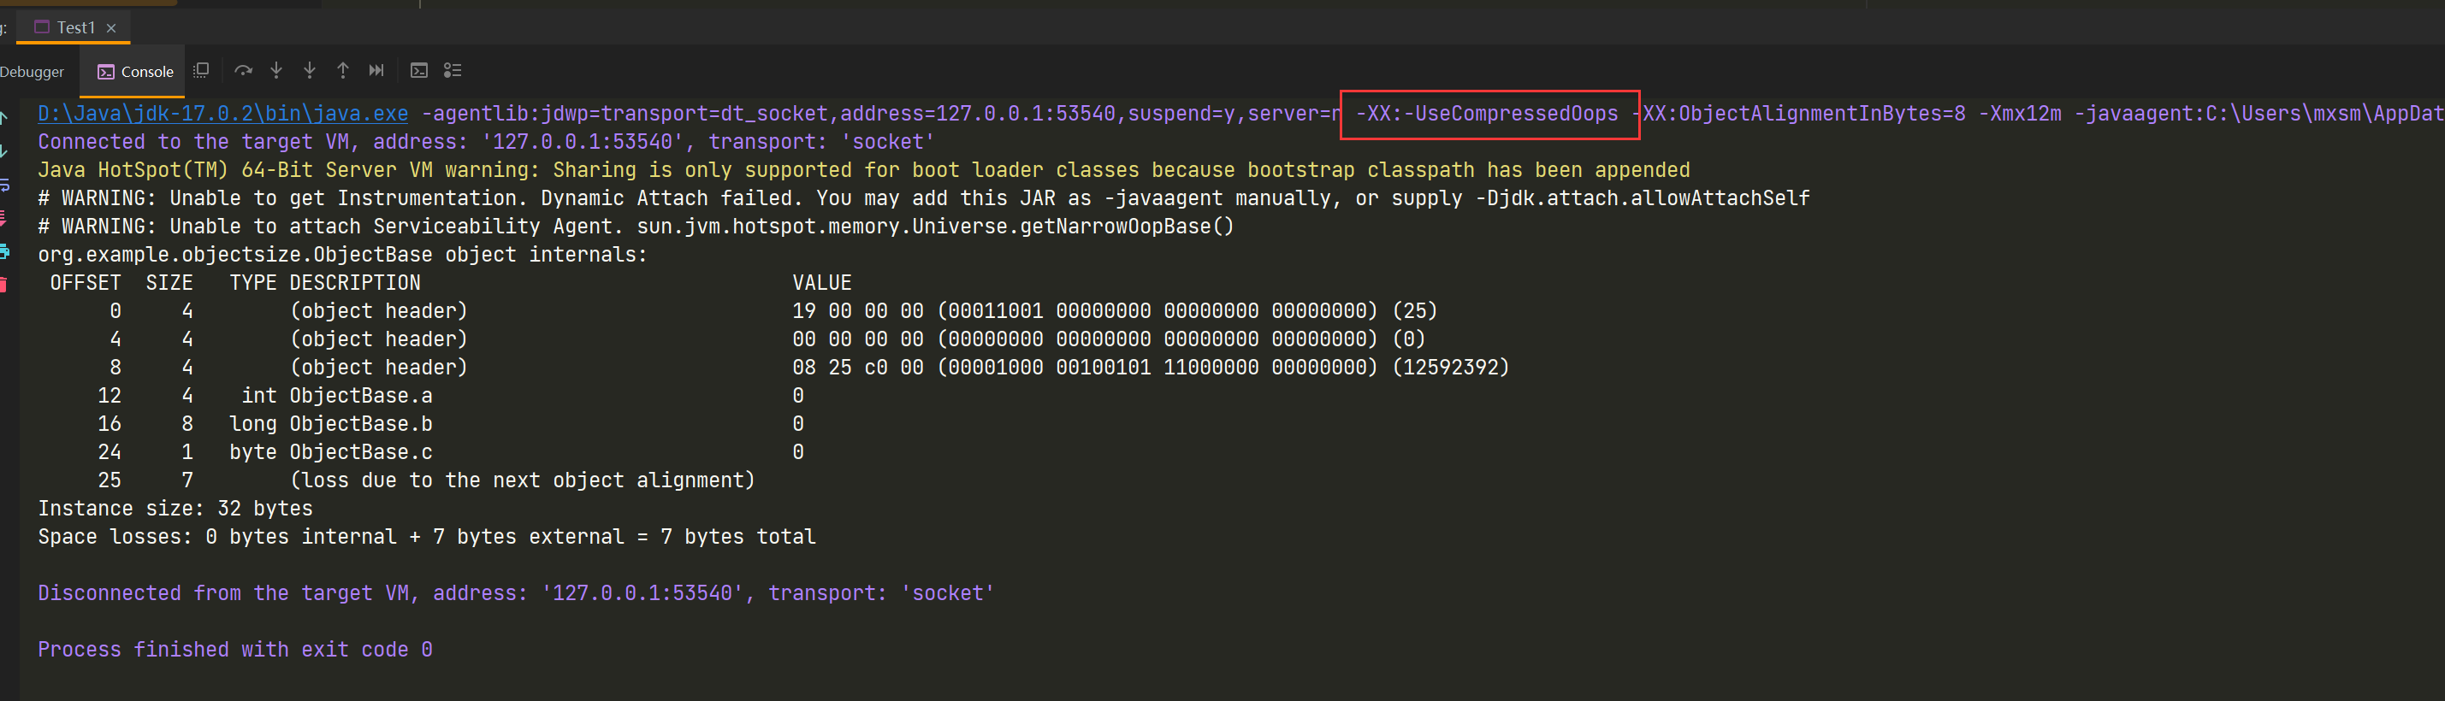Click the Force Step Into second down arrow
This screenshot has height=701, width=2445.
[310, 70]
